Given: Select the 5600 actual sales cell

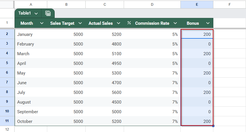Looking at the screenshot, I should (x=105, y=92).
